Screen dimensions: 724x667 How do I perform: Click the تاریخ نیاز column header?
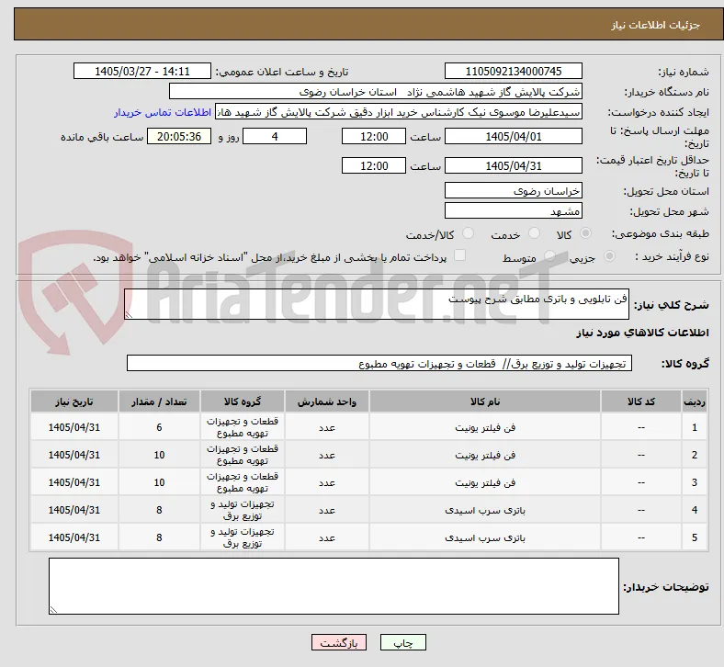pyautogui.click(x=74, y=401)
